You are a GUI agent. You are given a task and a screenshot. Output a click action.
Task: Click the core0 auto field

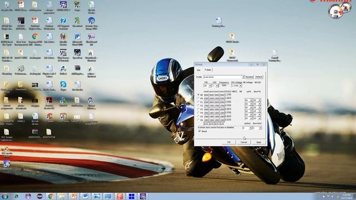pyautogui.click(x=206, y=124)
